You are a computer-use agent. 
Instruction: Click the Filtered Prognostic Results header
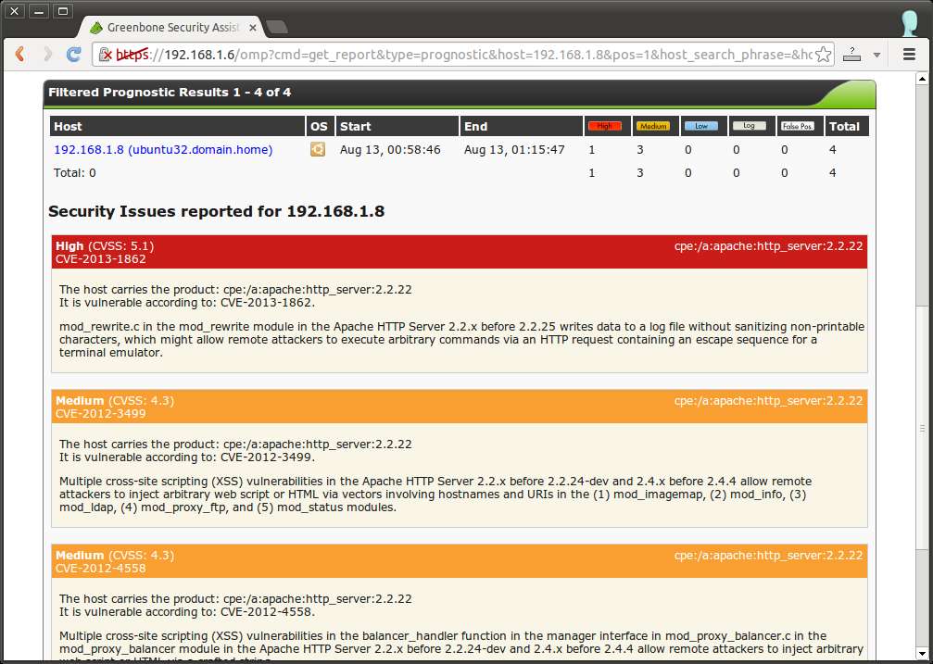click(170, 93)
